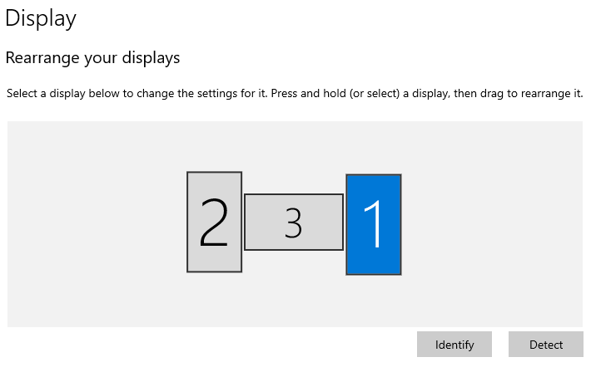Click the top edge of display 2 monitor
This screenshot has height=367, width=596.
[x=214, y=174]
